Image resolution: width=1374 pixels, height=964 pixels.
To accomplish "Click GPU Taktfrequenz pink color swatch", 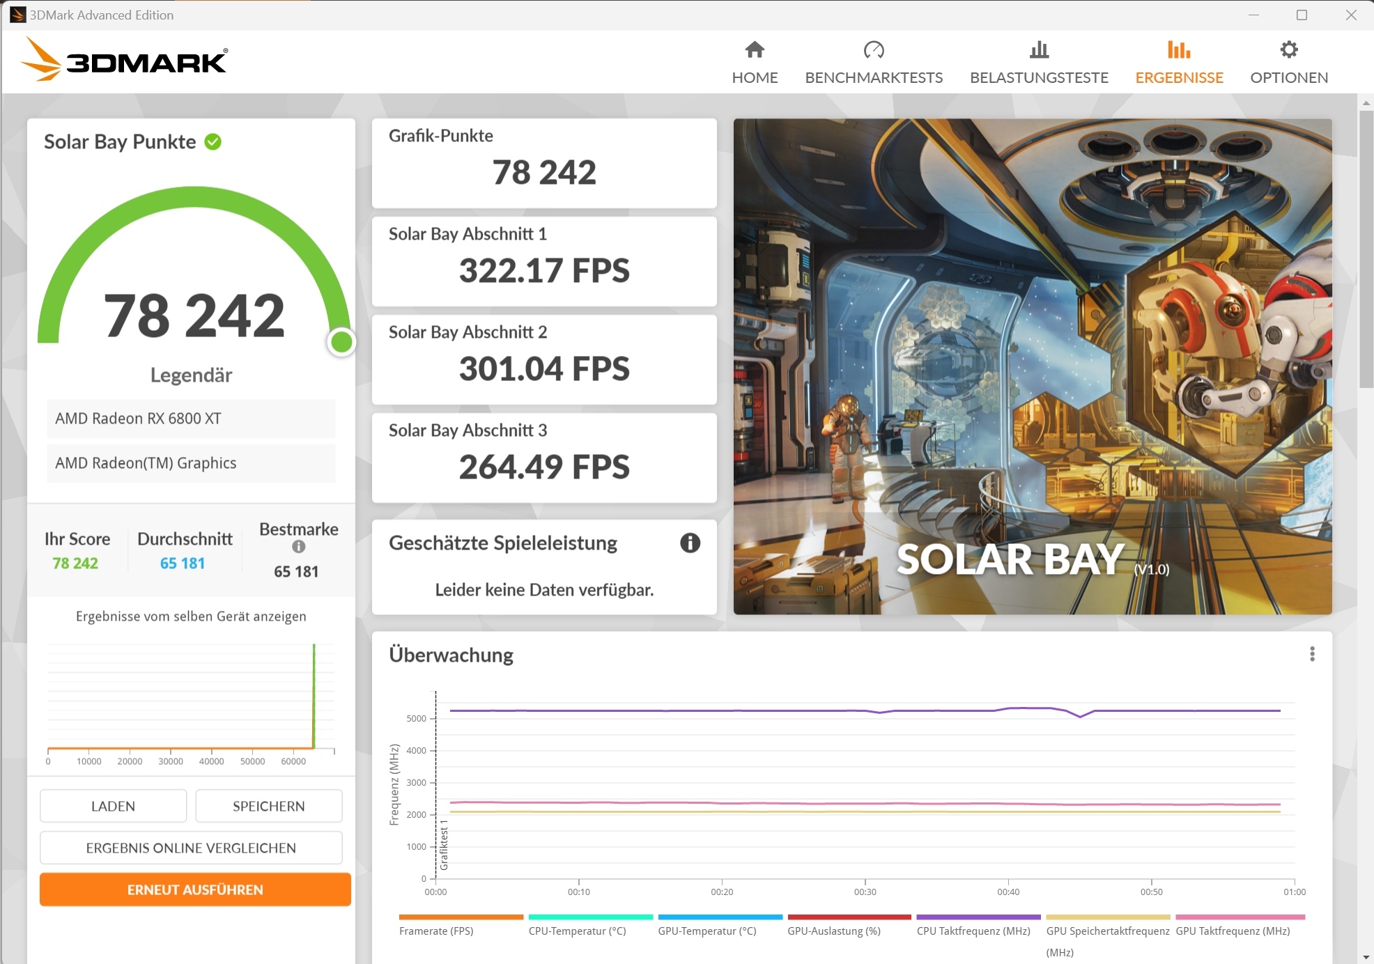I will click(x=1240, y=917).
